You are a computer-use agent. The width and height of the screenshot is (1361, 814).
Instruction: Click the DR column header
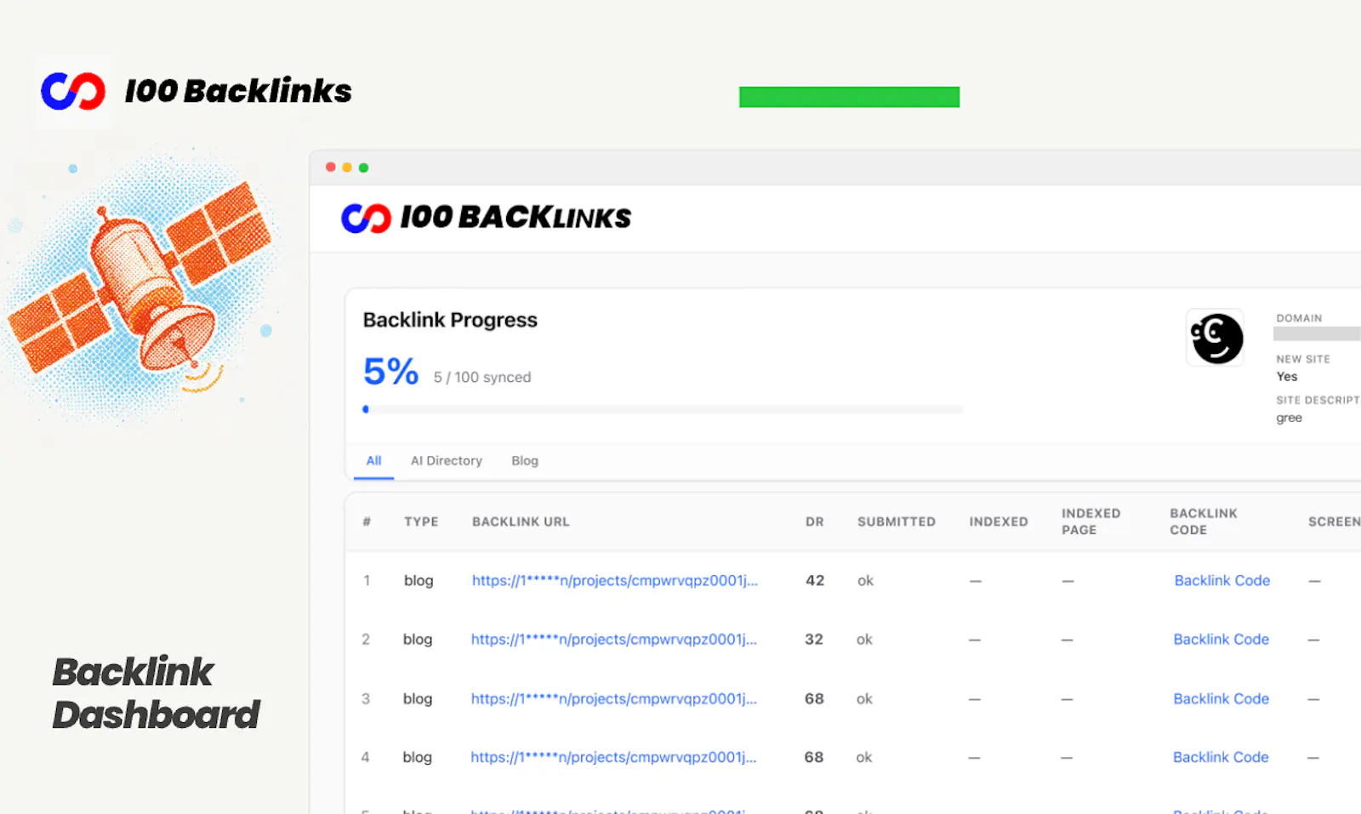[815, 522]
